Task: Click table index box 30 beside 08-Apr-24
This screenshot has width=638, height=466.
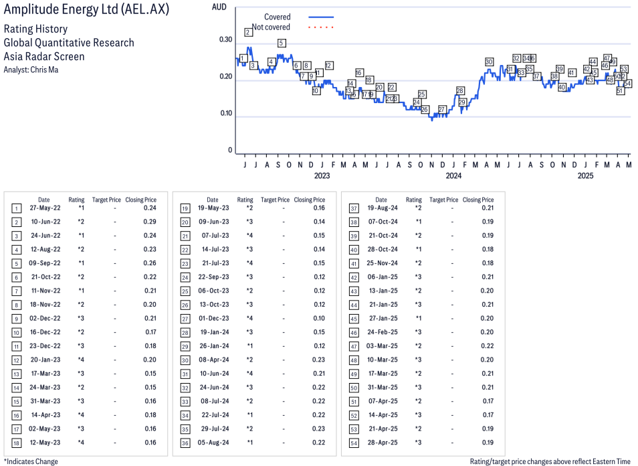Action: (185, 360)
